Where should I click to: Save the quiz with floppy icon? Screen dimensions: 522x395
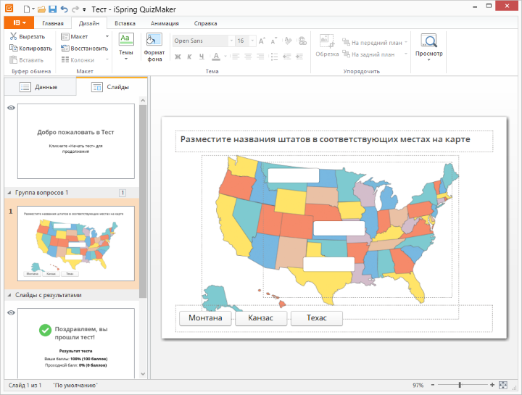coord(53,9)
